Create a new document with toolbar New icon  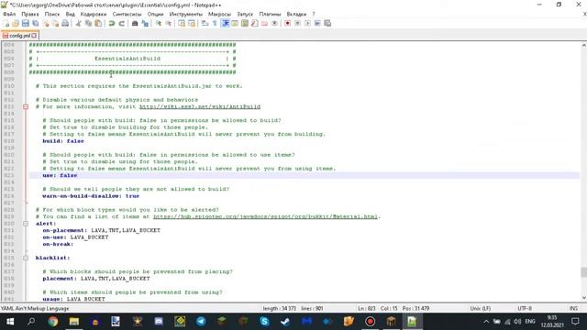tap(6, 24)
